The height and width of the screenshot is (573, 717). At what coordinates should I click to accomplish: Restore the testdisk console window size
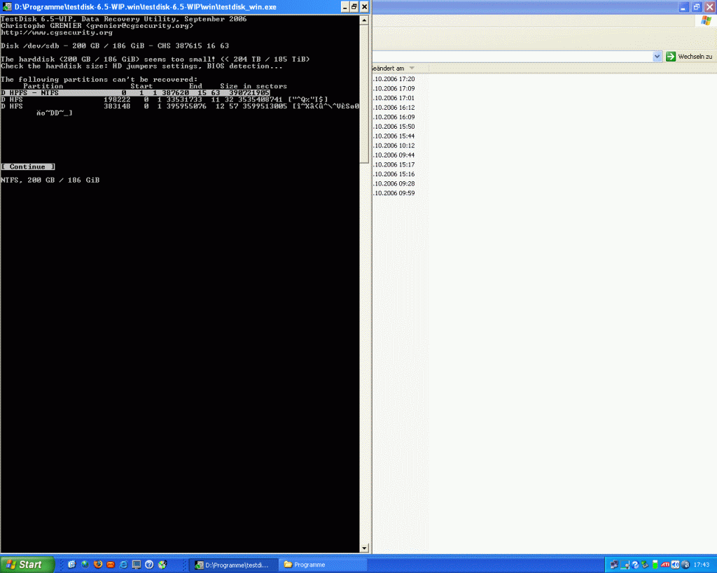354,7
